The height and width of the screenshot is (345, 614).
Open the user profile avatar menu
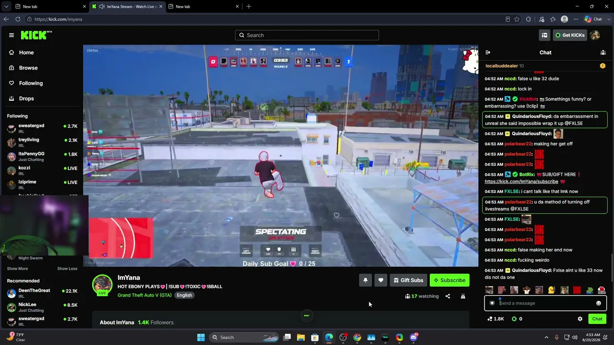tap(595, 35)
